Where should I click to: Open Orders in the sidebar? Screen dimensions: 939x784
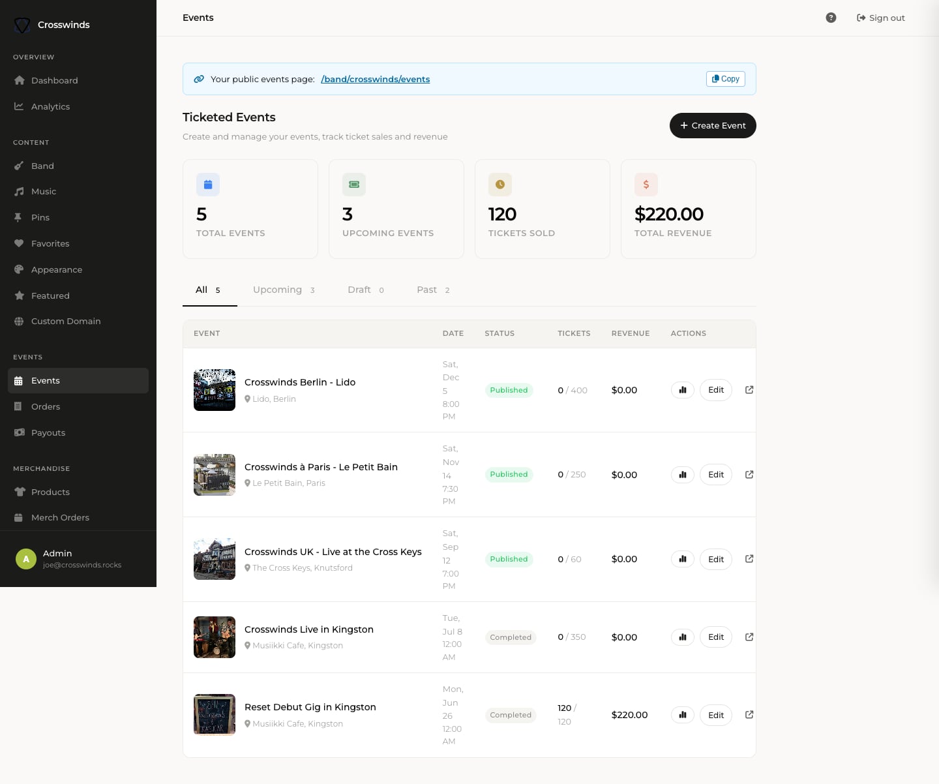[x=78, y=406]
